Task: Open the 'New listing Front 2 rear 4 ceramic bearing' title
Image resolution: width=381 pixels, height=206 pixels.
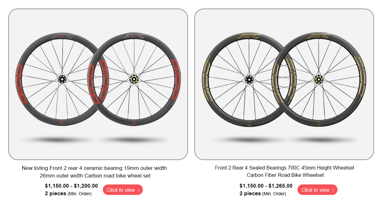Action: [x=94, y=172]
